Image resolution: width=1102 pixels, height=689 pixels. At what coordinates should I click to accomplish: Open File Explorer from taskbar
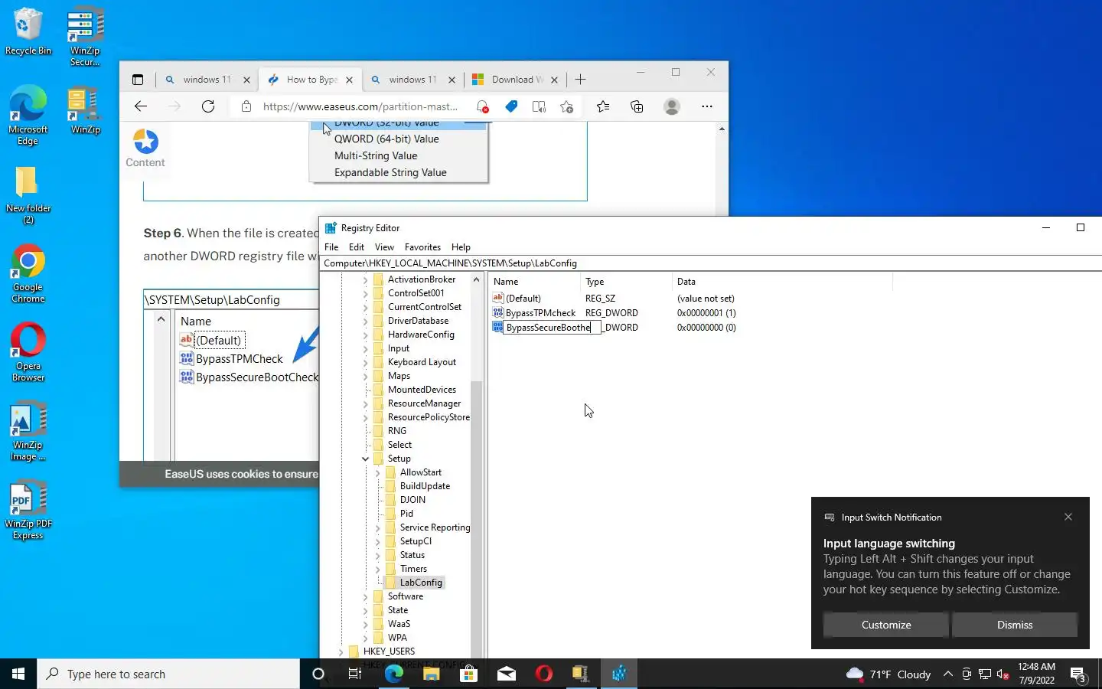click(431, 674)
